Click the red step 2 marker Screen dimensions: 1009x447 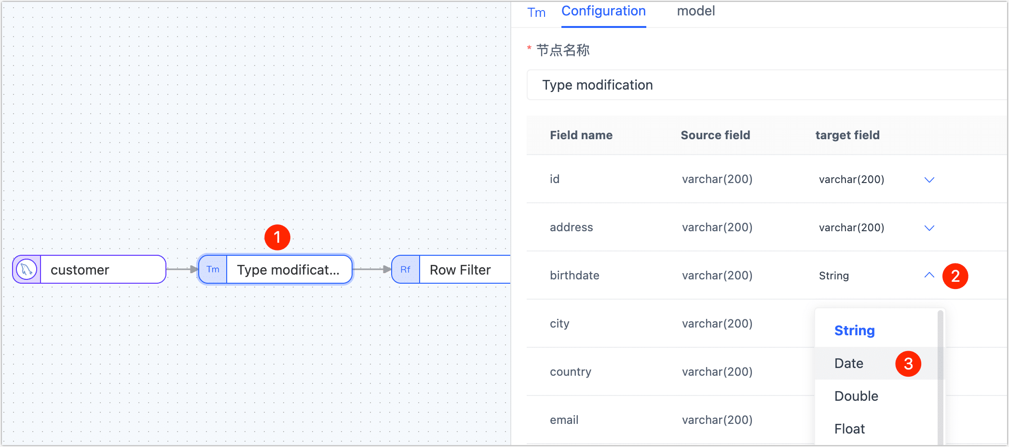pos(956,276)
